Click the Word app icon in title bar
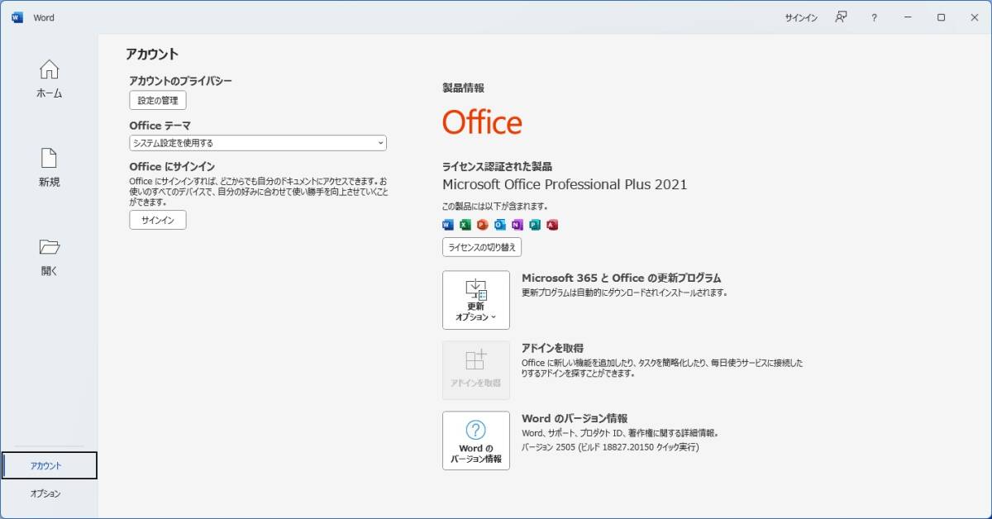The height and width of the screenshot is (519, 992). coord(17,17)
